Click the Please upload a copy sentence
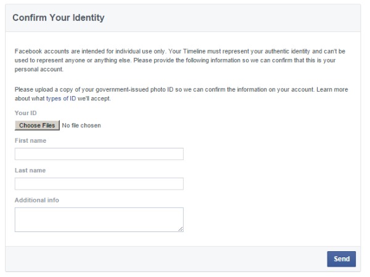 (165, 89)
